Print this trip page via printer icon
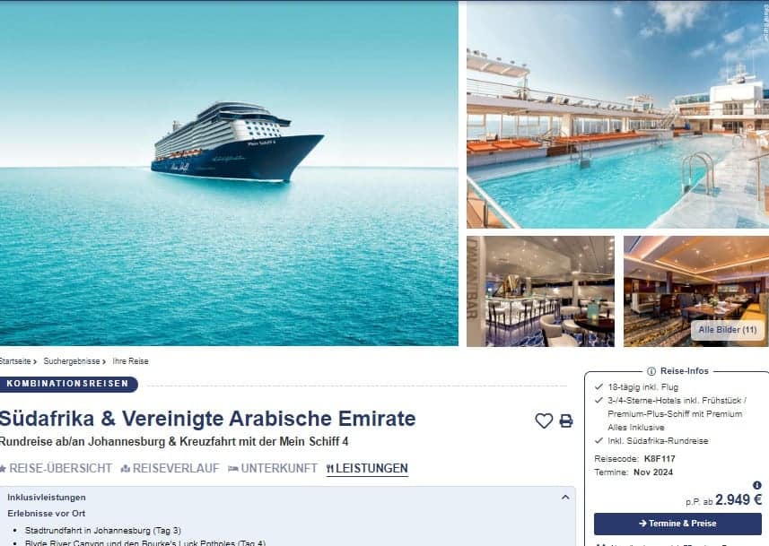 [x=566, y=420]
